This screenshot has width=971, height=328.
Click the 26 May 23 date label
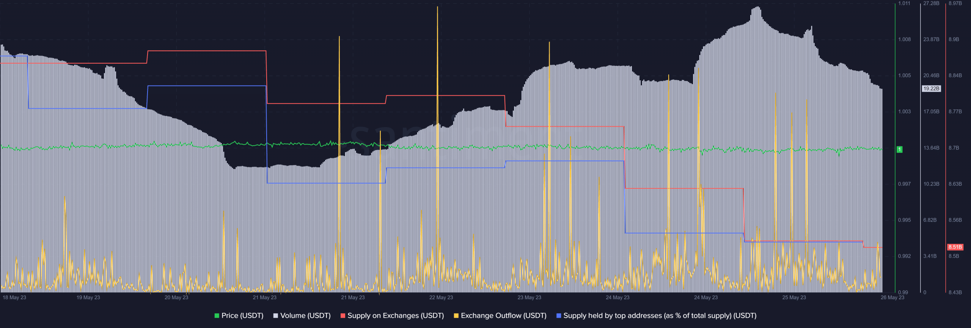892,297
